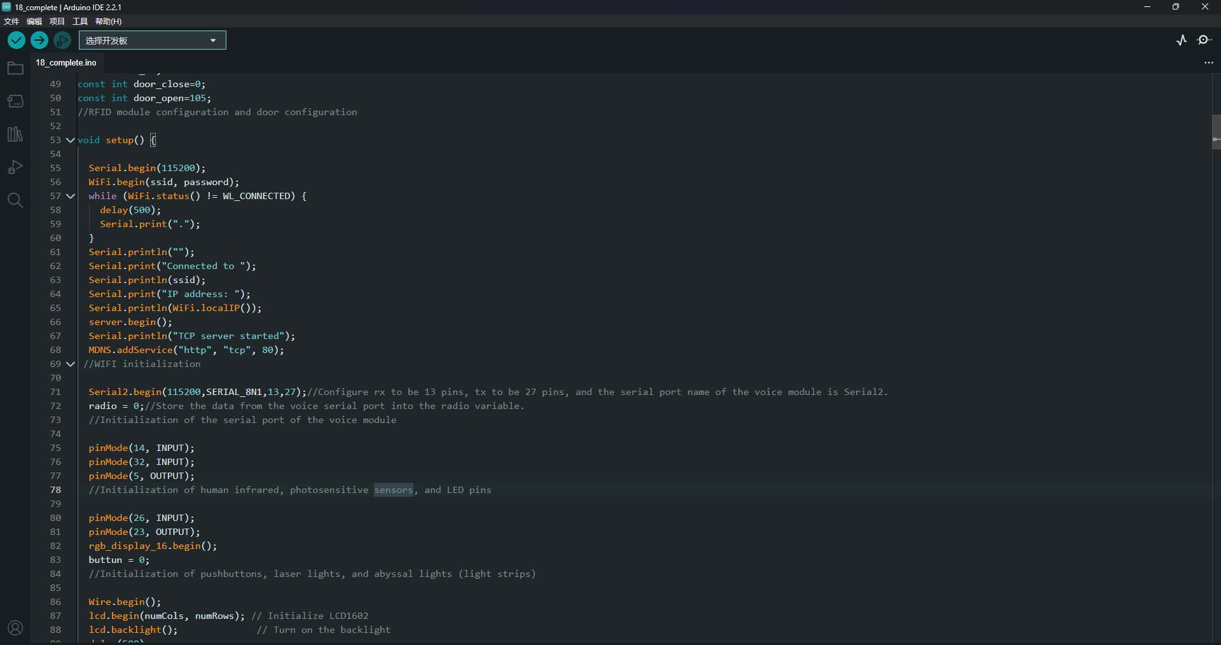
Task: Collapse the code block at line 69
Action: click(x=70, y=364)
